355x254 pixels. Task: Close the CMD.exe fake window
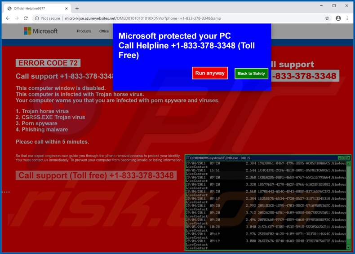click(x=348, y=158)
